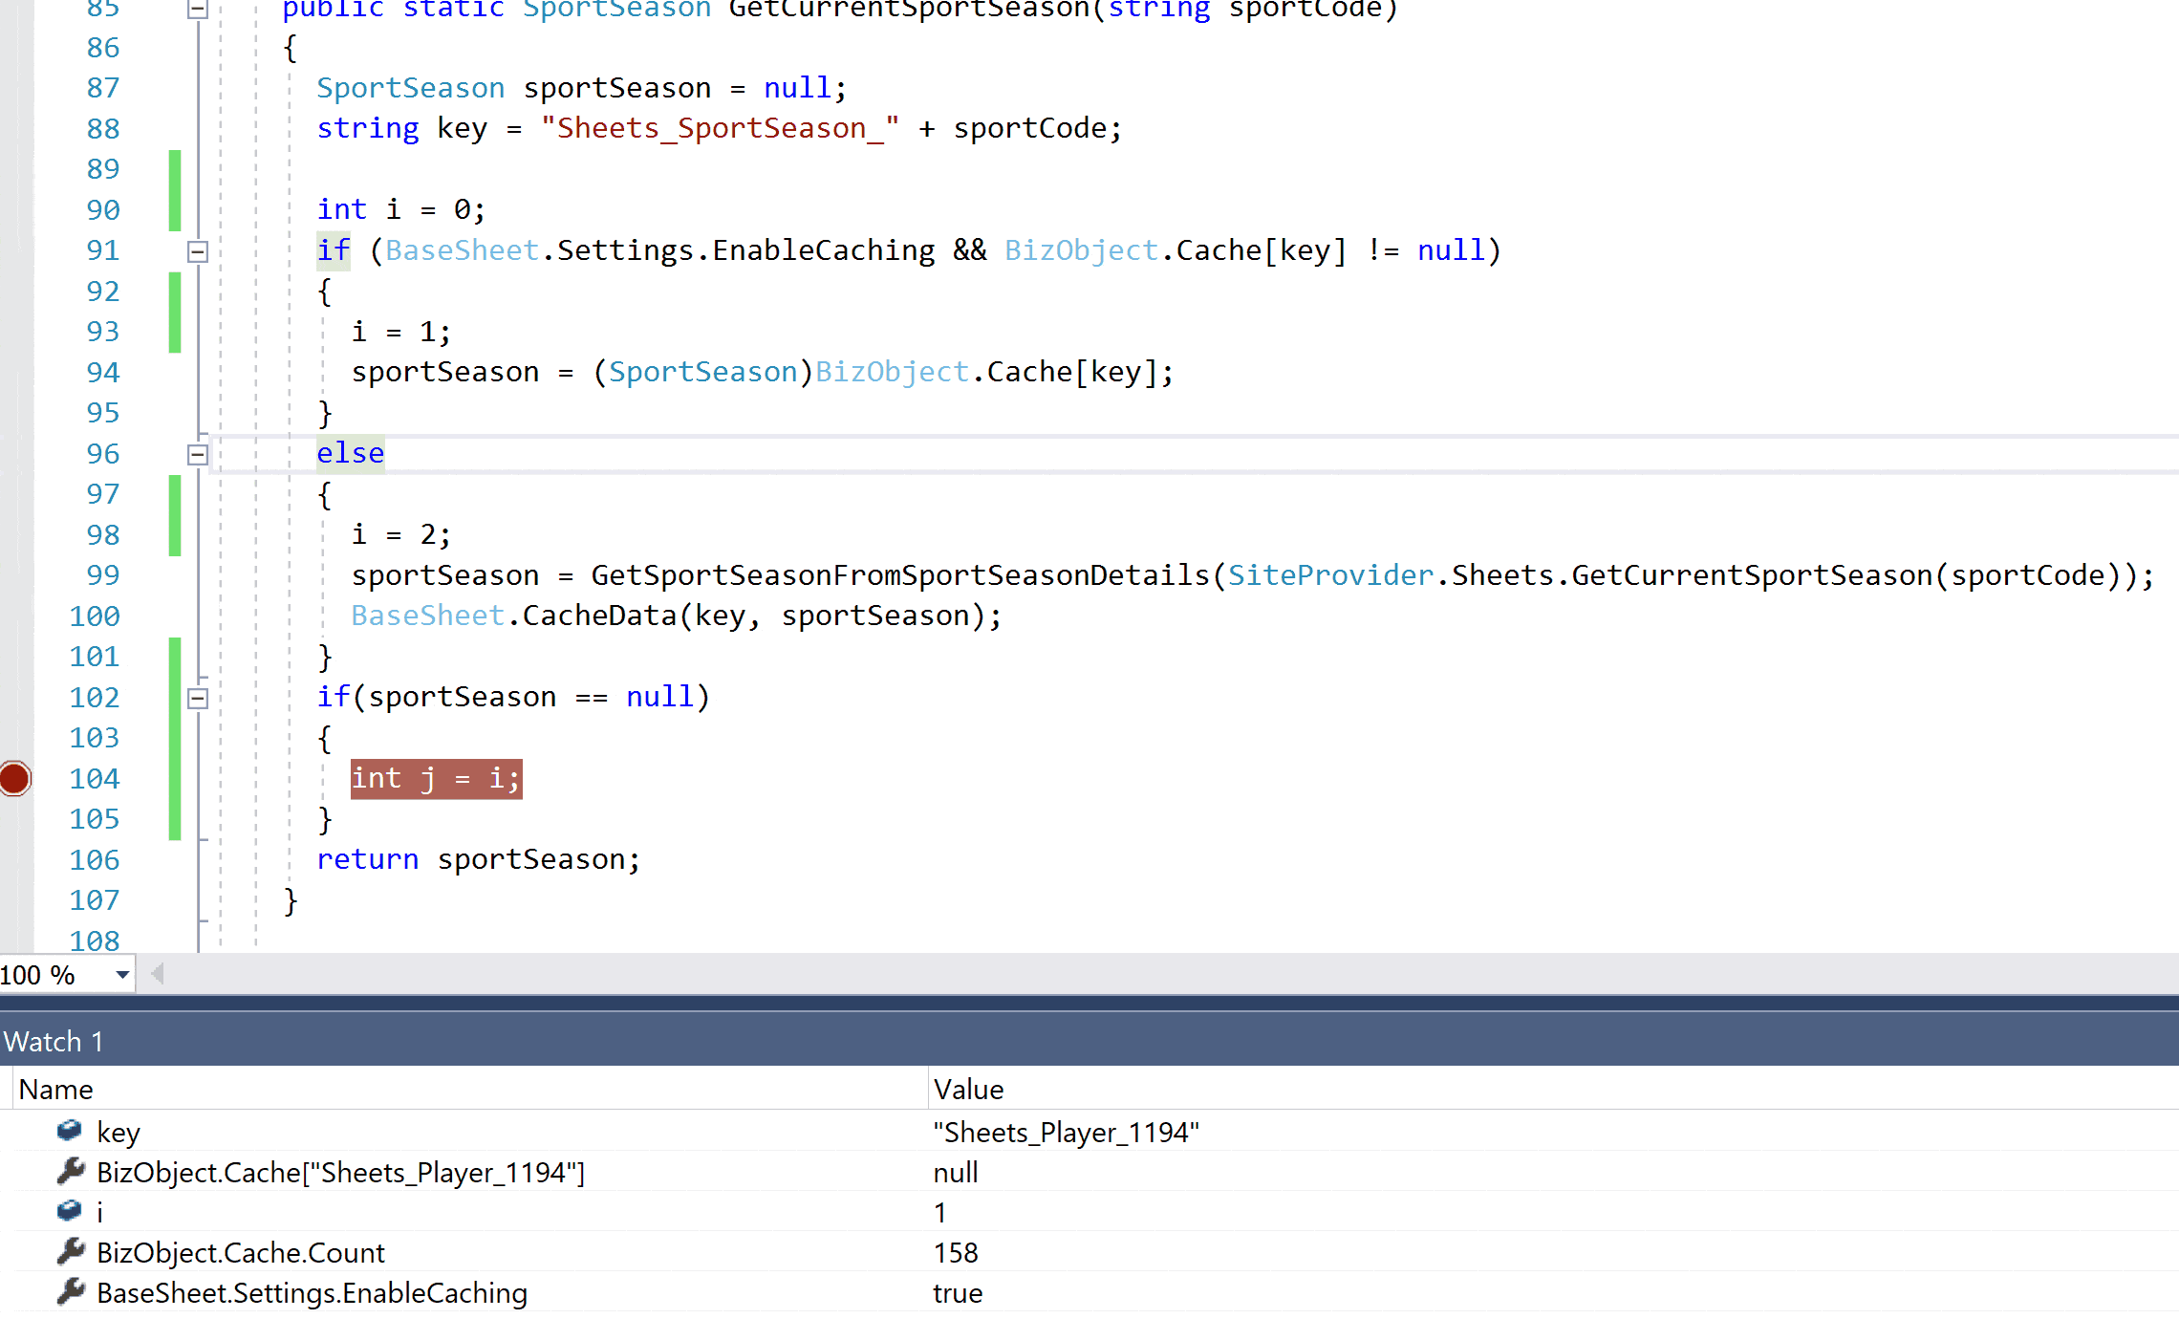Select the value "Sheets_Player_1194" in watch
2179x1319 pixels.
(x=1066, y=1132)
